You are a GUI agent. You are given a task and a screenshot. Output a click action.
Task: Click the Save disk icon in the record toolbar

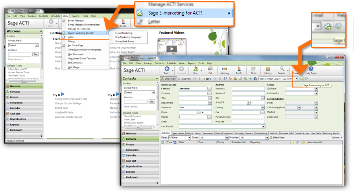225,78
